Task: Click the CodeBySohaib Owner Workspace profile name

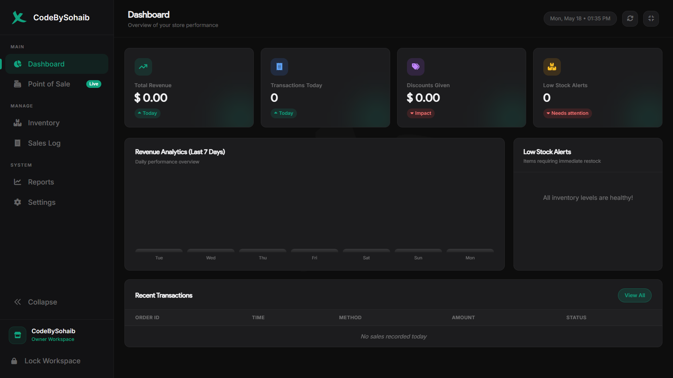Action: click(x=53, y=331)
